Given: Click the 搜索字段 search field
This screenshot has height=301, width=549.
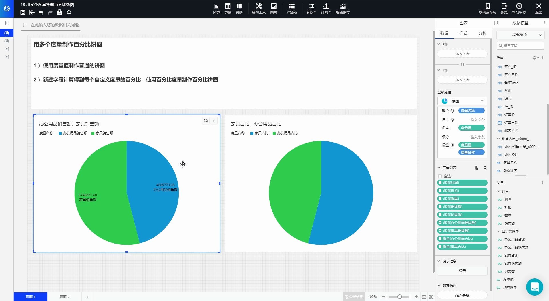Looking at the screenshot, I should pos(520,46).
